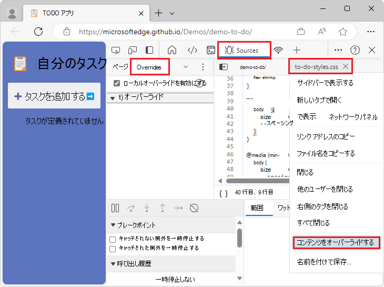Switch to the ページ navigator tab
Viewport: 384px width, 287px height.
[120, 67]
